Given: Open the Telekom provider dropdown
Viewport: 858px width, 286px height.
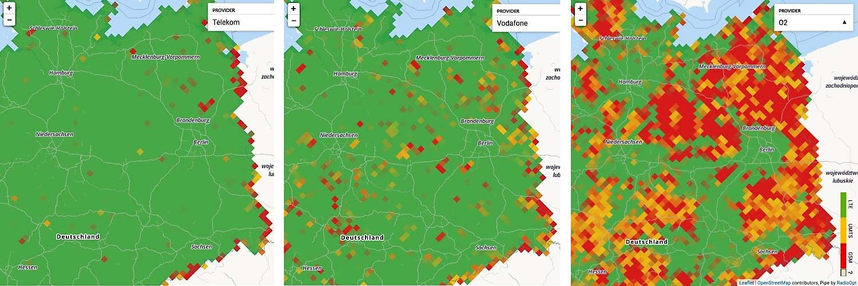Looking at the screenshot, I should tap(240, 22).
